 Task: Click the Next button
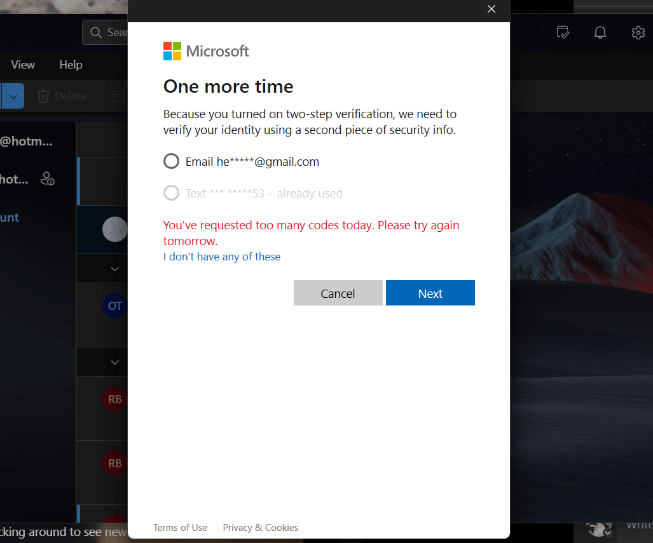coord(430,293)
